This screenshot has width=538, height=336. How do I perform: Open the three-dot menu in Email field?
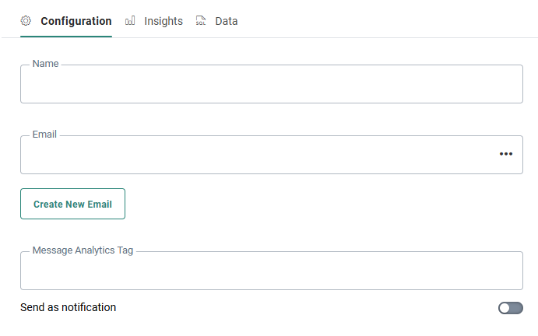[x=506, y=154]
